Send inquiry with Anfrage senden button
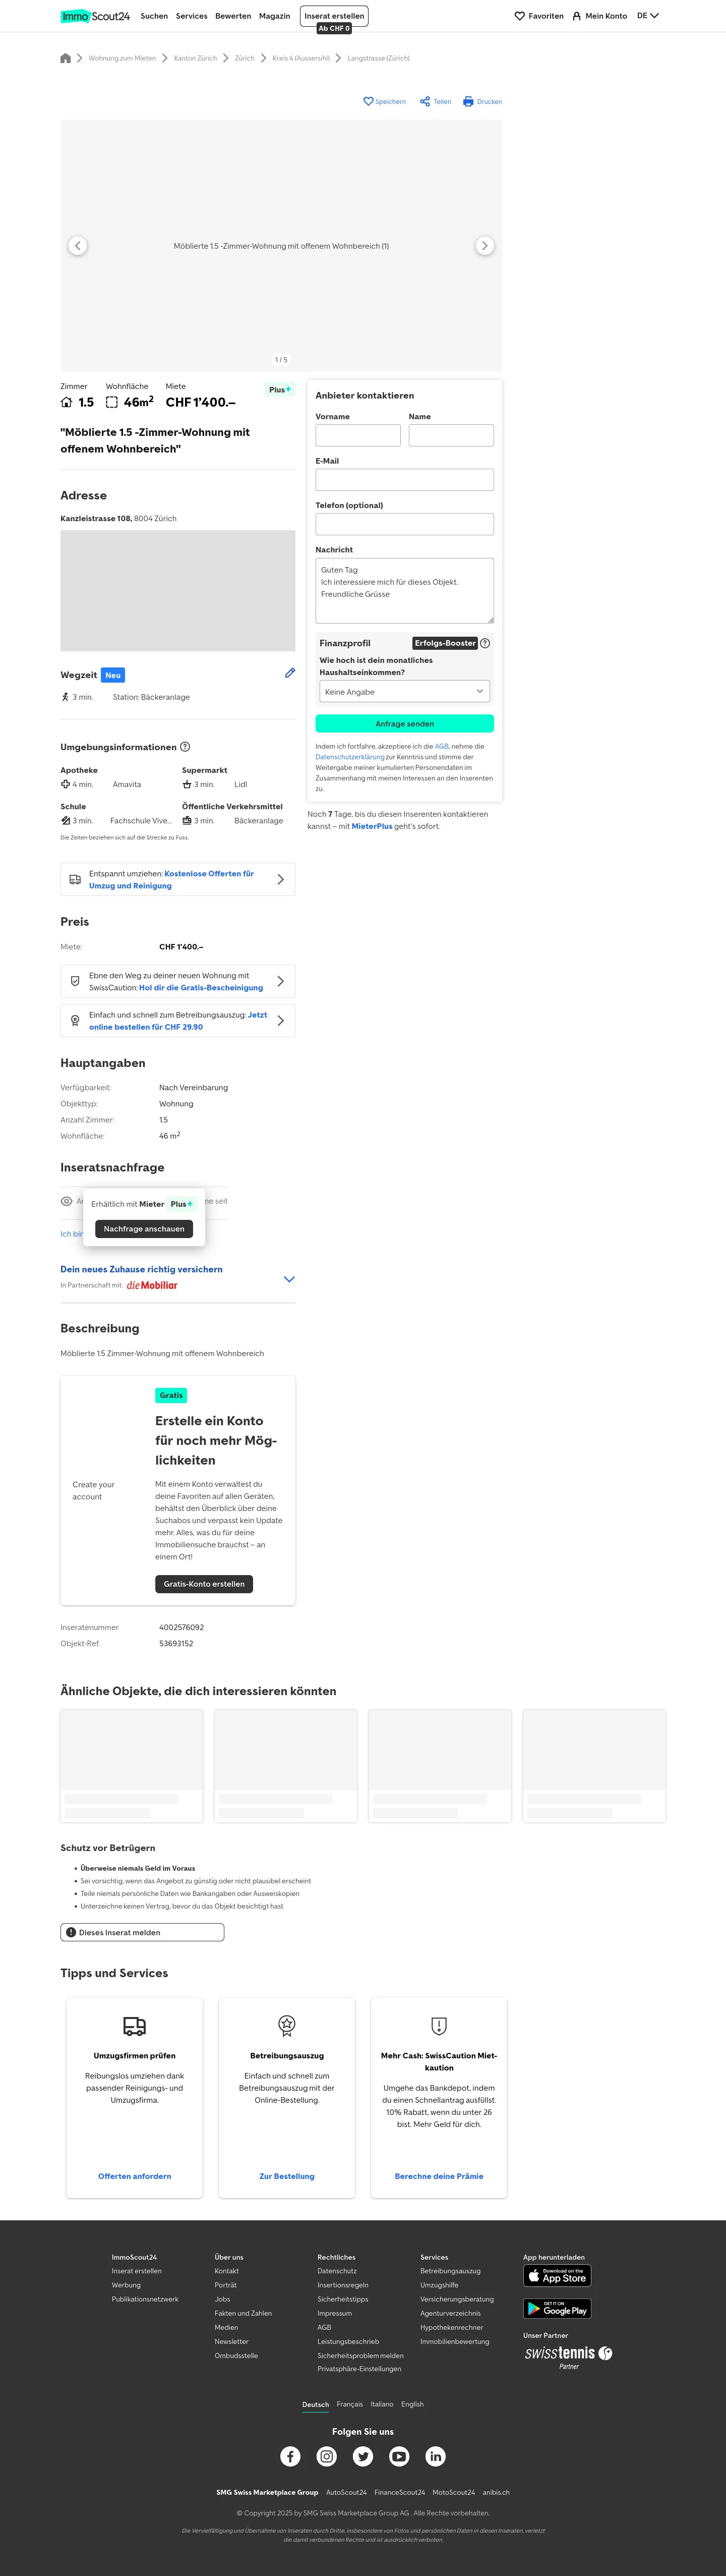Viewport: 726px width, 2576px height. point(404,724)
